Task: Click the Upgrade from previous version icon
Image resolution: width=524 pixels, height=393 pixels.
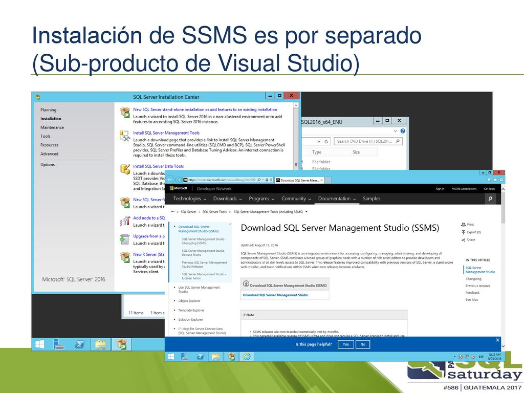Action: [x=125, y=239]
